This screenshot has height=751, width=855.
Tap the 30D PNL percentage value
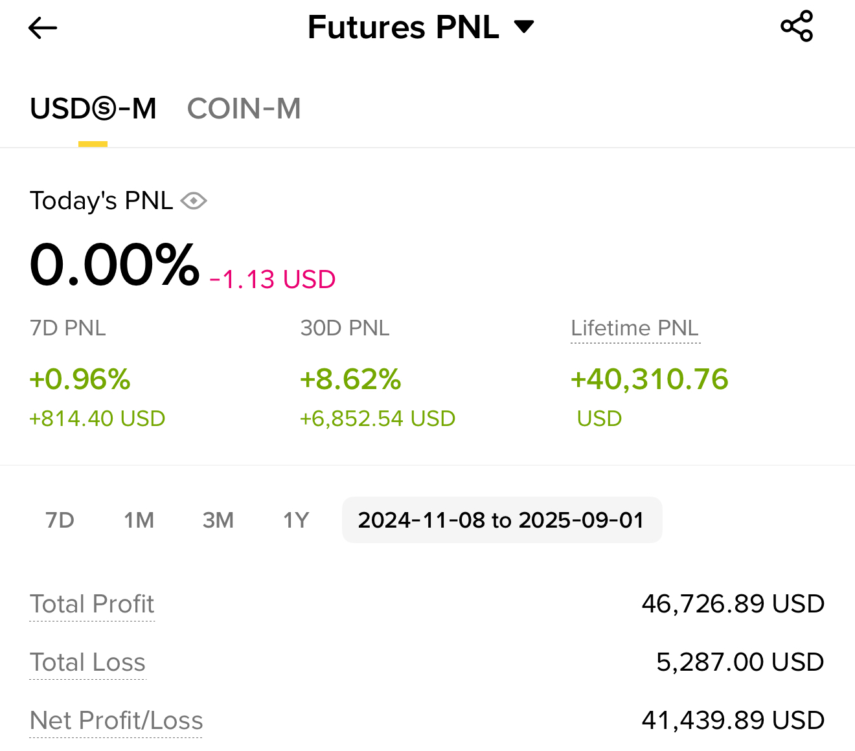point(350,379)
